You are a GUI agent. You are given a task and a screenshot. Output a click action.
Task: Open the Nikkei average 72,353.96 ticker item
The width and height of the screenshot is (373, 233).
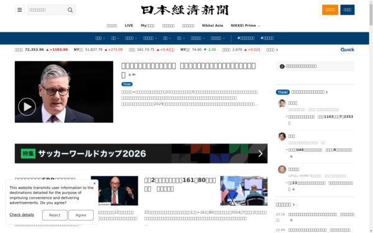click(41, 50)
